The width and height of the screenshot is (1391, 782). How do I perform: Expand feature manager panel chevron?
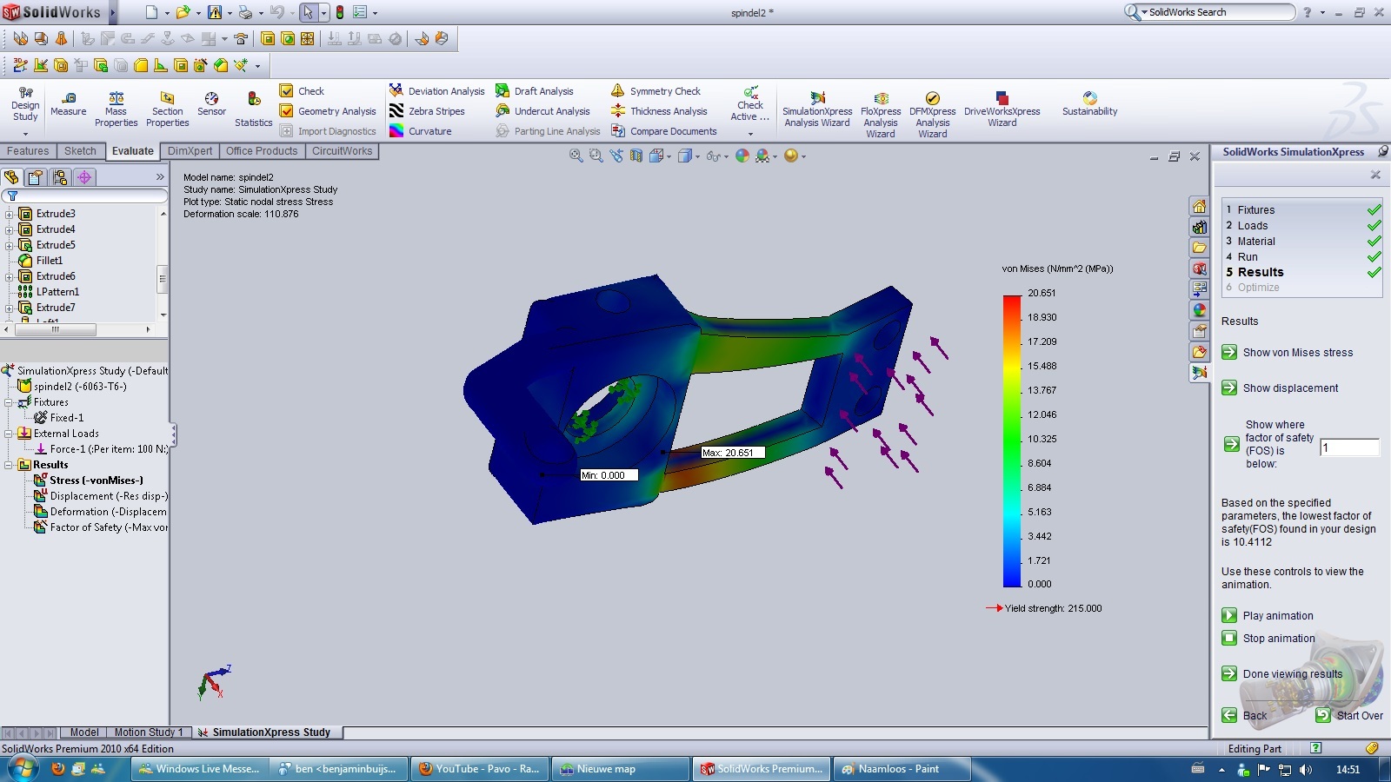(x=160, y=177)
